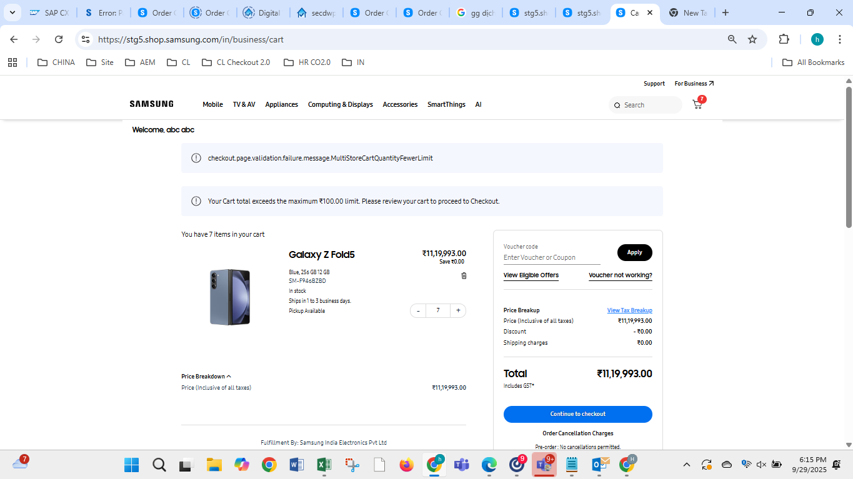Open the Mobile menu

212,104
